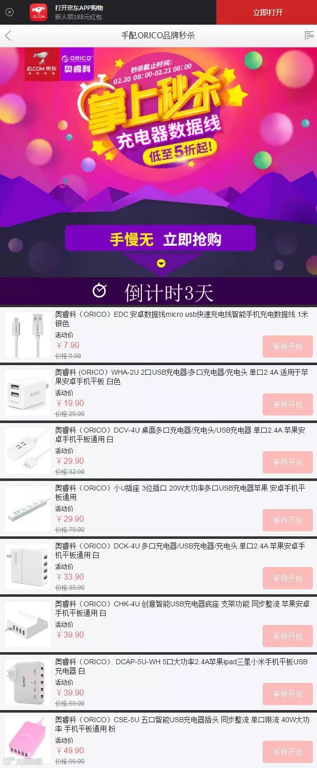Tap the purple ORICO 奥睿科 logo
317x768 pixels.
click(x=76, y=64)
